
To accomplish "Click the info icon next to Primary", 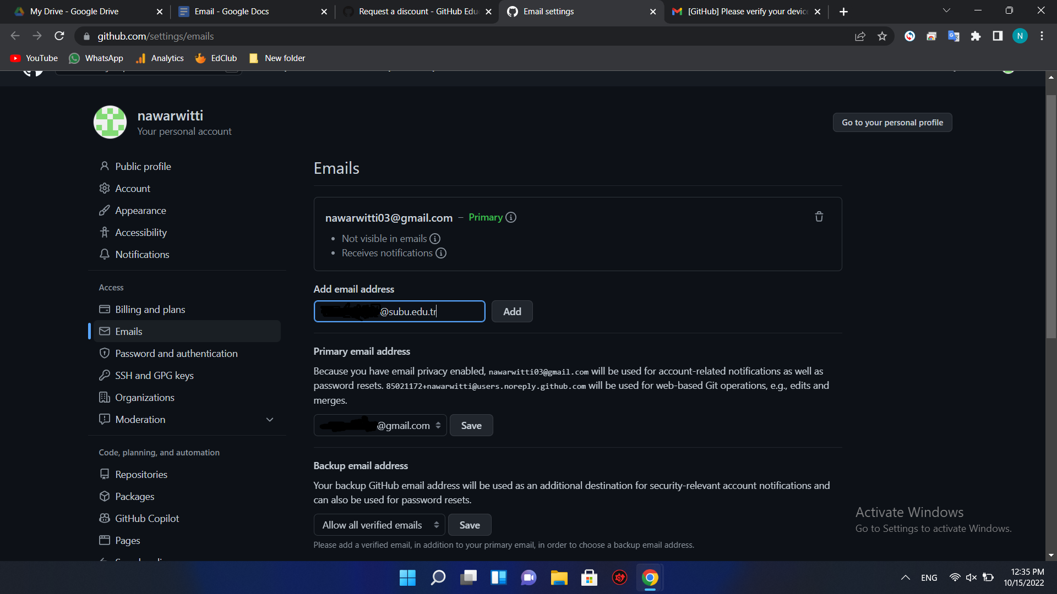I will tap(511, 217).
